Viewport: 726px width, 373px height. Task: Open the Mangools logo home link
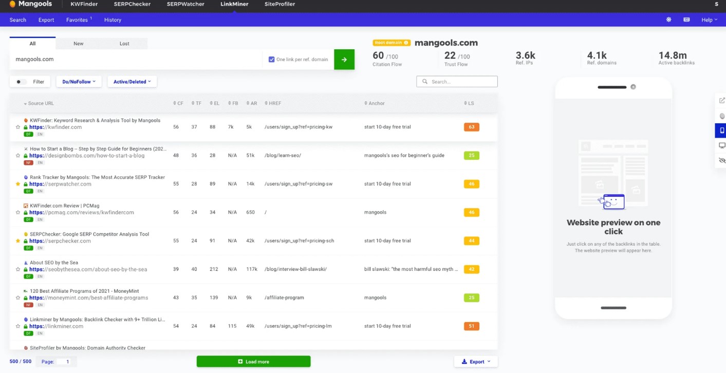point(31,4)
